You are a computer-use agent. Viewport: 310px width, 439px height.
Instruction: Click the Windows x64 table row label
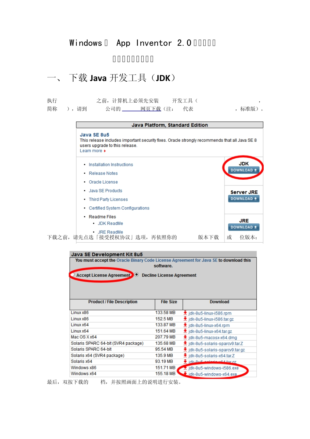(84, 374)
